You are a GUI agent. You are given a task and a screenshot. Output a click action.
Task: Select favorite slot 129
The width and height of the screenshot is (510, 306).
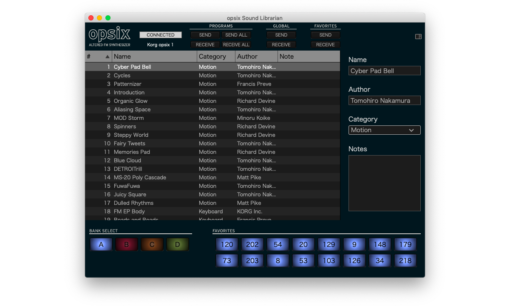click(x=329, y=244)
